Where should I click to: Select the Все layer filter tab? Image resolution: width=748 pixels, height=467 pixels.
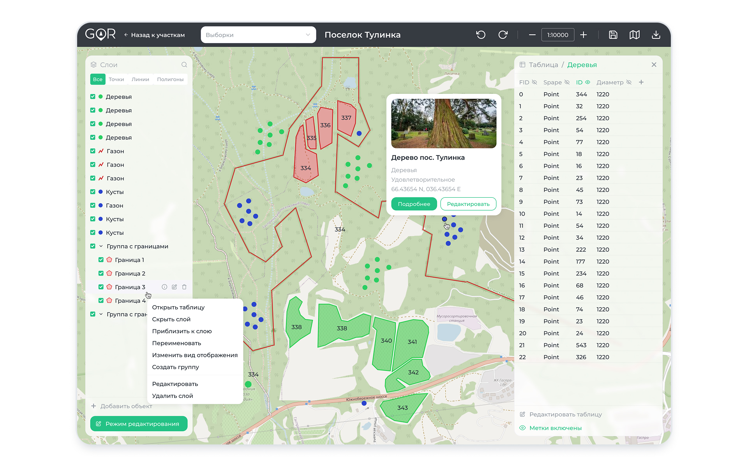(x=98, y=79)
